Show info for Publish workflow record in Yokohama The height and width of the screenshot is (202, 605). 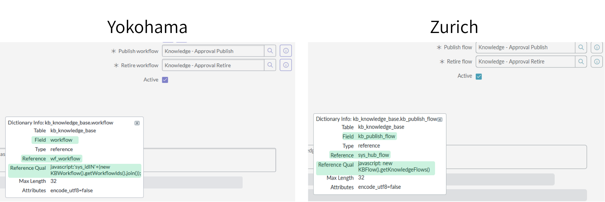click(x=286, y=51)
